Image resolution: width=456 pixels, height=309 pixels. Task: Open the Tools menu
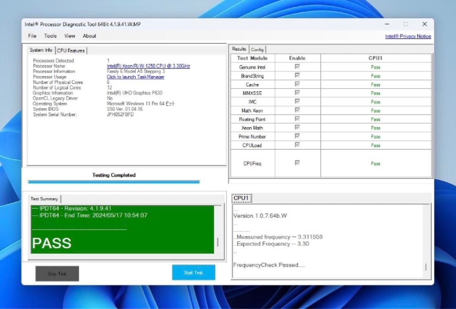tap(50, 36)
